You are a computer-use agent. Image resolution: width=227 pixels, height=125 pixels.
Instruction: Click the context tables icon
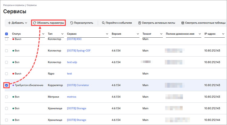[183, 23]
